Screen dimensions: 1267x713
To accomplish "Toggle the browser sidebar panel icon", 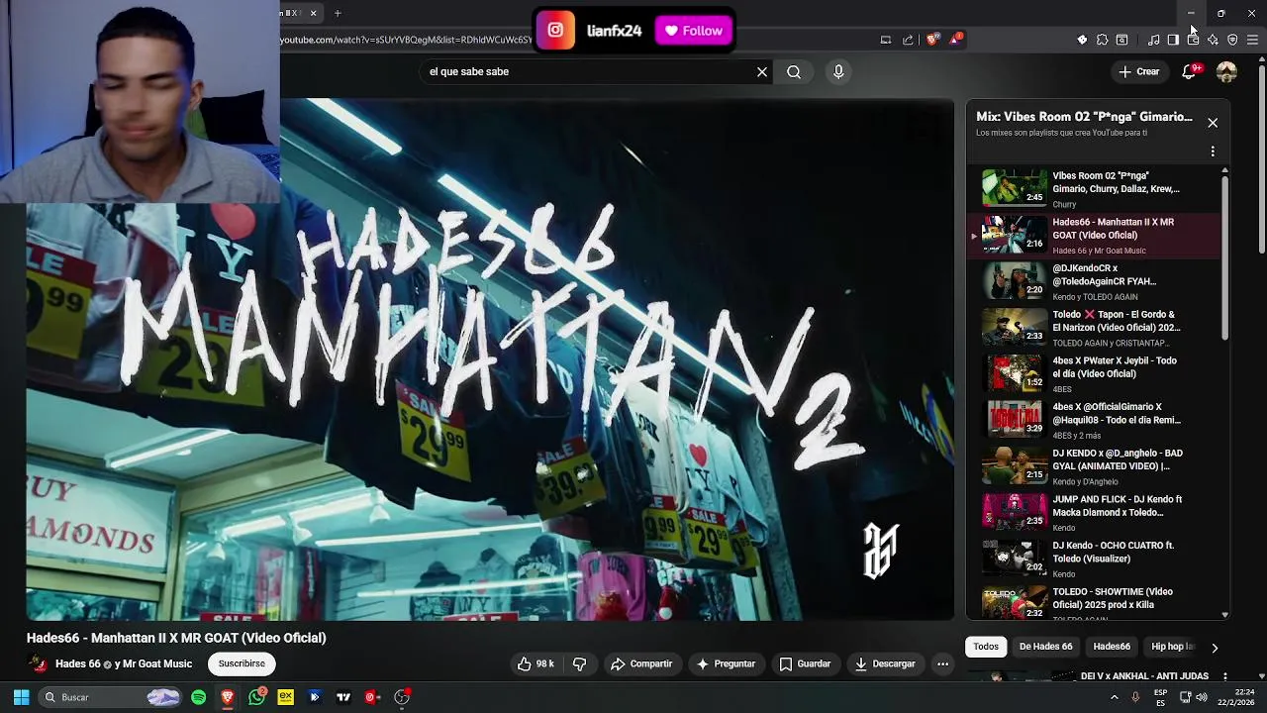I will pos(1173,40).
